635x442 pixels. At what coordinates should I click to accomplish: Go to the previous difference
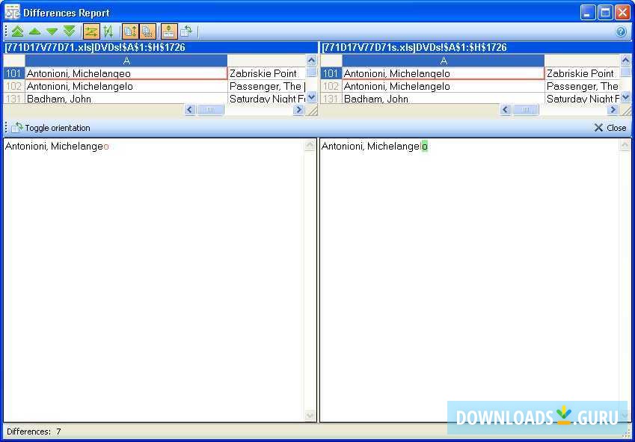[x=36, y=31]
